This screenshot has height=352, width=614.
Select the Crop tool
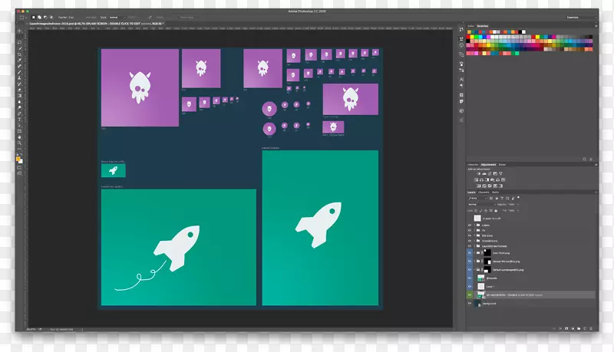(19, 54)
